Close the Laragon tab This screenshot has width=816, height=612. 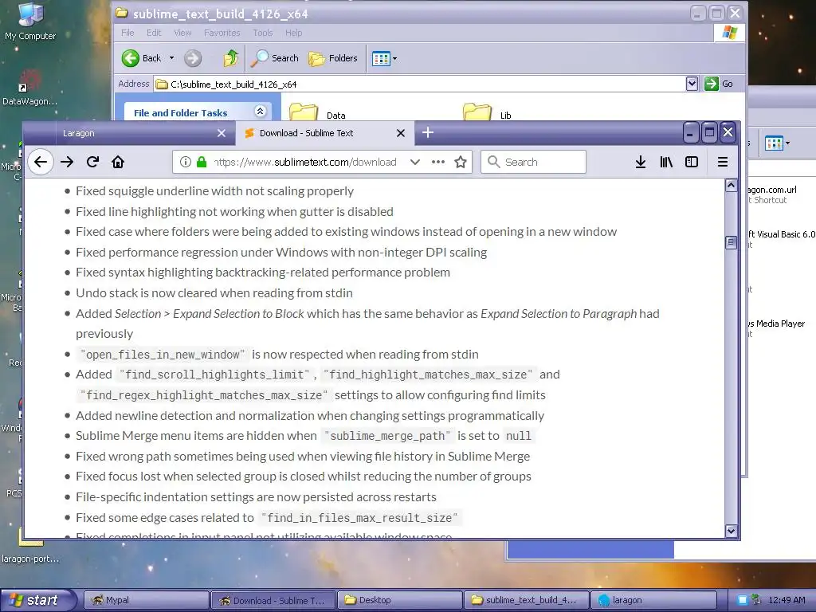[222, 133]
